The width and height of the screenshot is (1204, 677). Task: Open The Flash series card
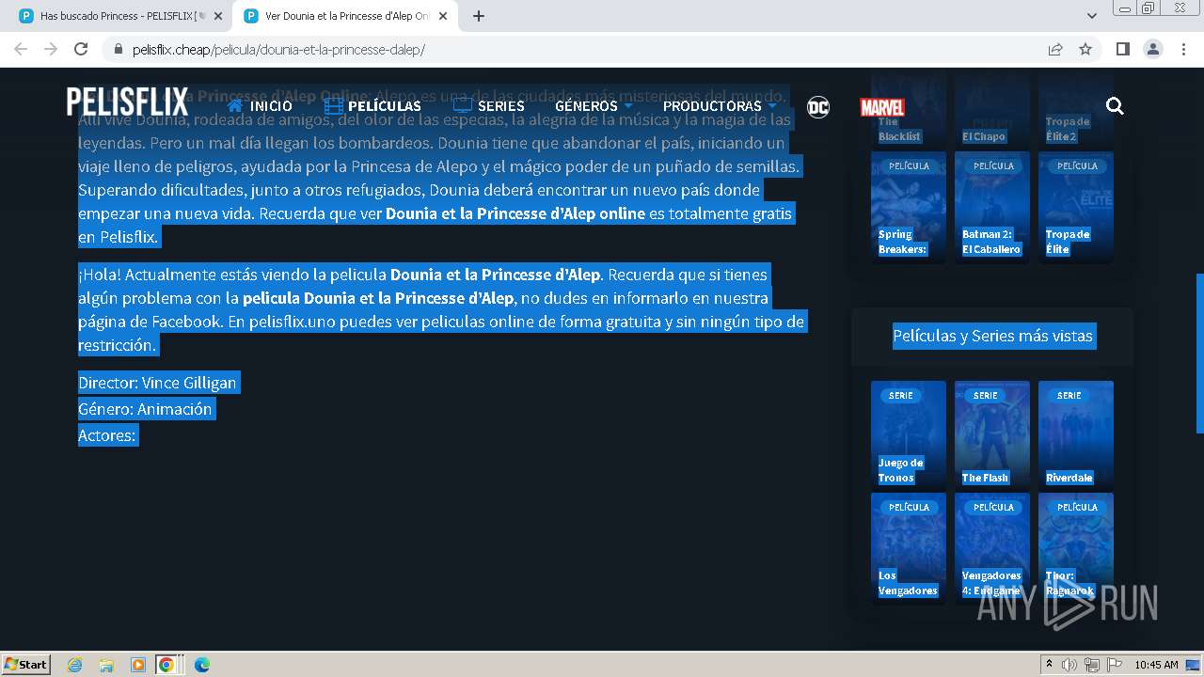992,434
